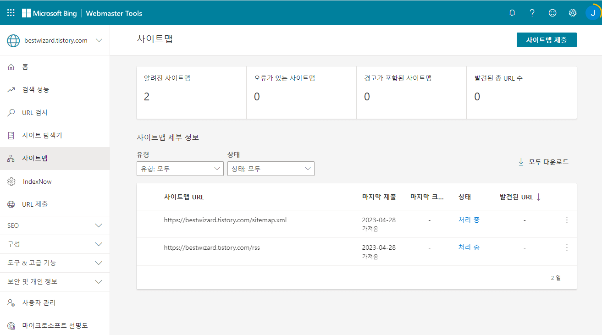
Task: Select 검색 성능 from the sidebar
Action: 37,89
